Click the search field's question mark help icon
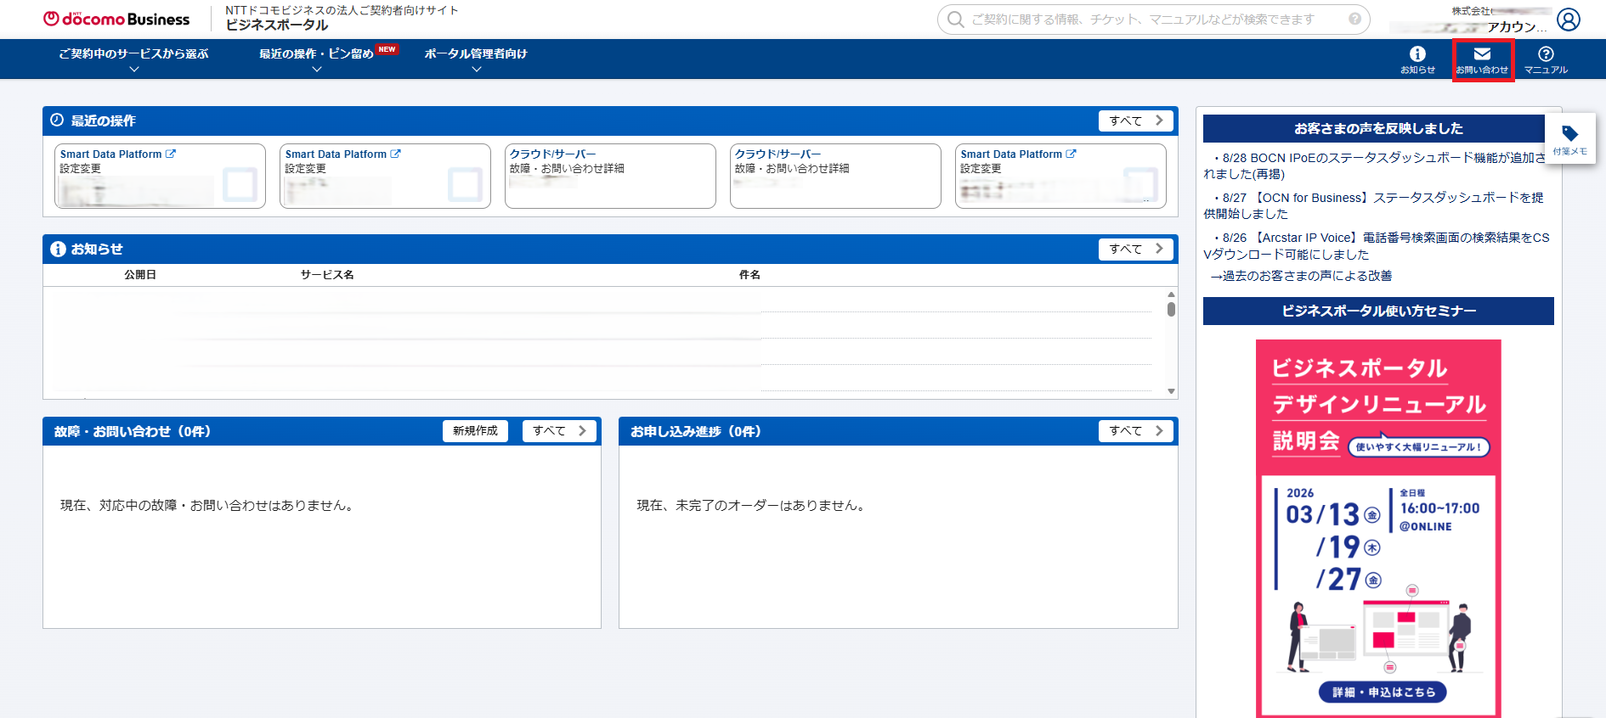 (1354, 19)
